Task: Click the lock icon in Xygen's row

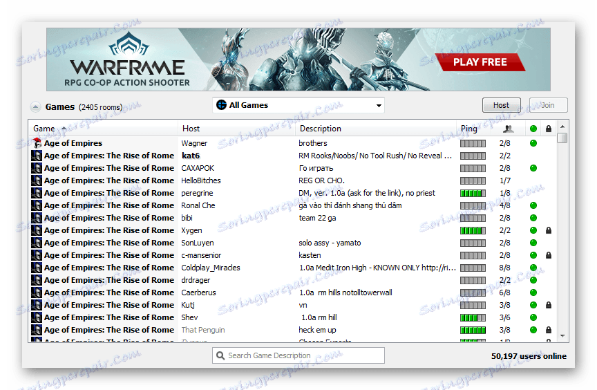Action: tap(549, 230)
